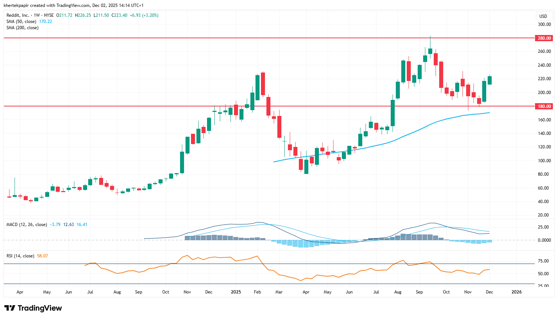Select the 2025 time axis label

[x=236, y=292]
